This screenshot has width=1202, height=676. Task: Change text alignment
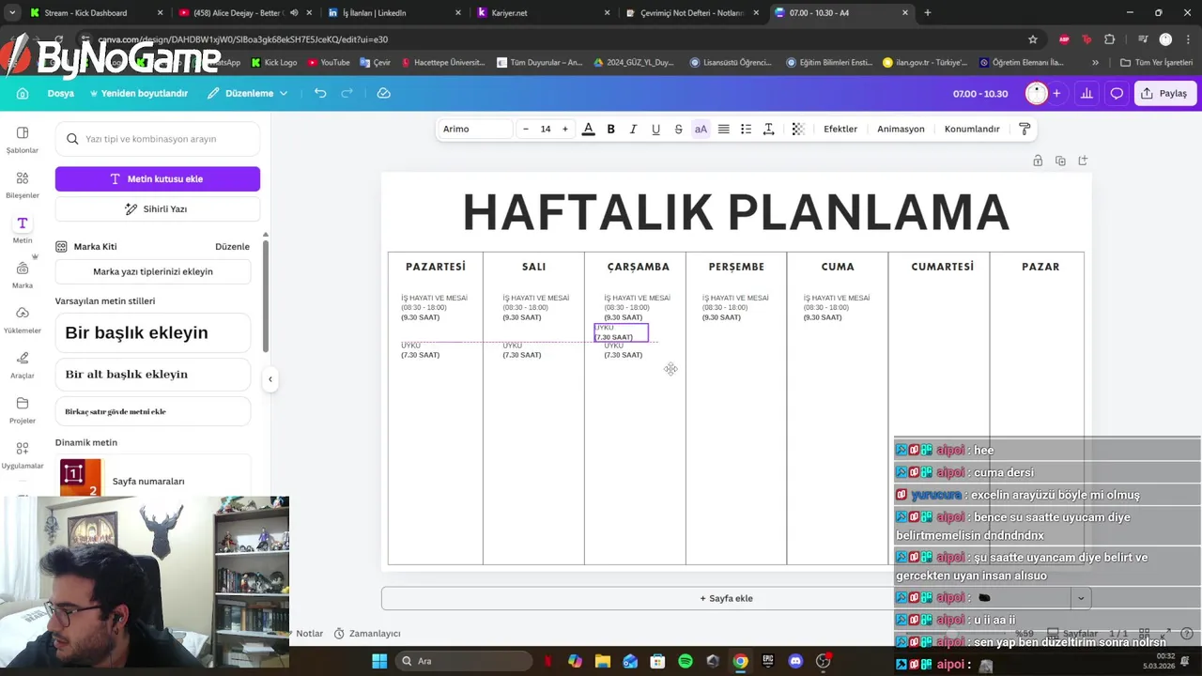[x=723, y=129]
